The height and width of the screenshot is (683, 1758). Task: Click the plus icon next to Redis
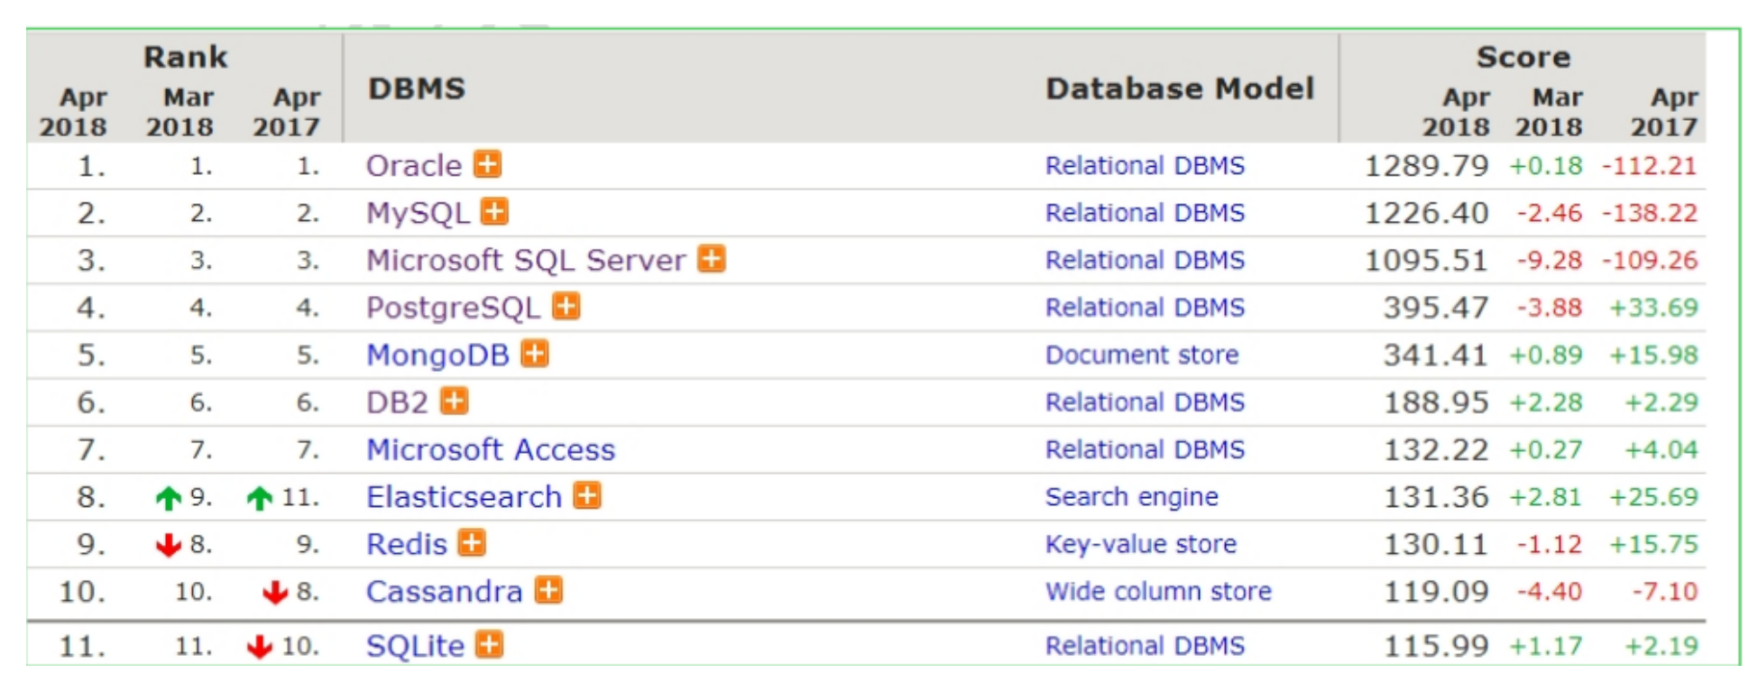tap(472, 543)
